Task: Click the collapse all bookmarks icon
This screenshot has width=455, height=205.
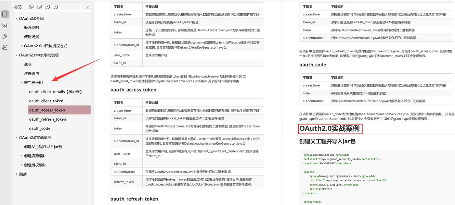Action: tap(40, 7)
